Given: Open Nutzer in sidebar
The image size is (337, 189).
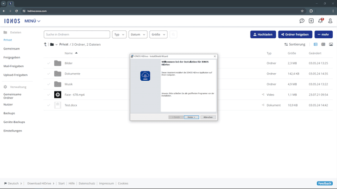Looking at the screenshot, I should pyautogui.click(x=8, y=105).
